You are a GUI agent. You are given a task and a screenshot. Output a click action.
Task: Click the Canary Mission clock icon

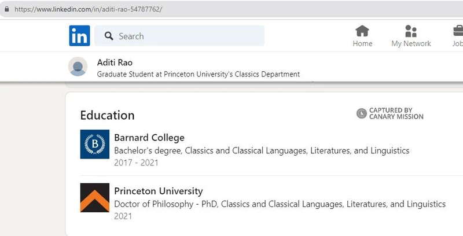click(361, 113)
